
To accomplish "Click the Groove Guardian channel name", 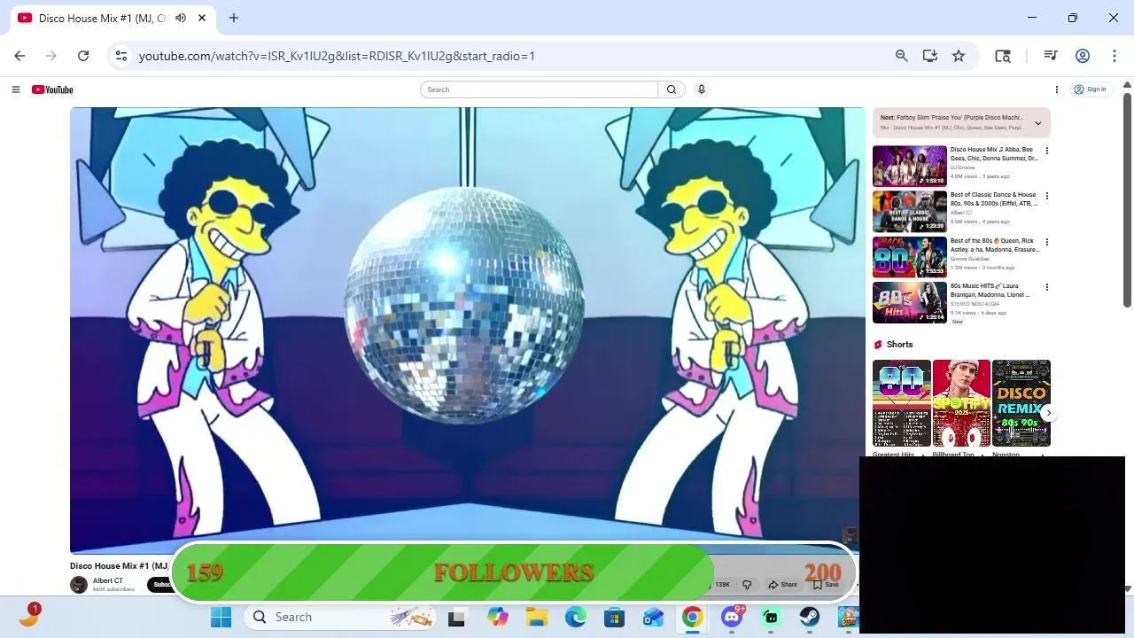I will [970, 259].
